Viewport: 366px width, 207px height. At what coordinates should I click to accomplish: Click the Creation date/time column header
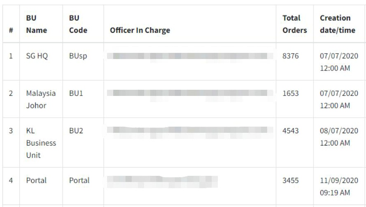tap(338, 24)
